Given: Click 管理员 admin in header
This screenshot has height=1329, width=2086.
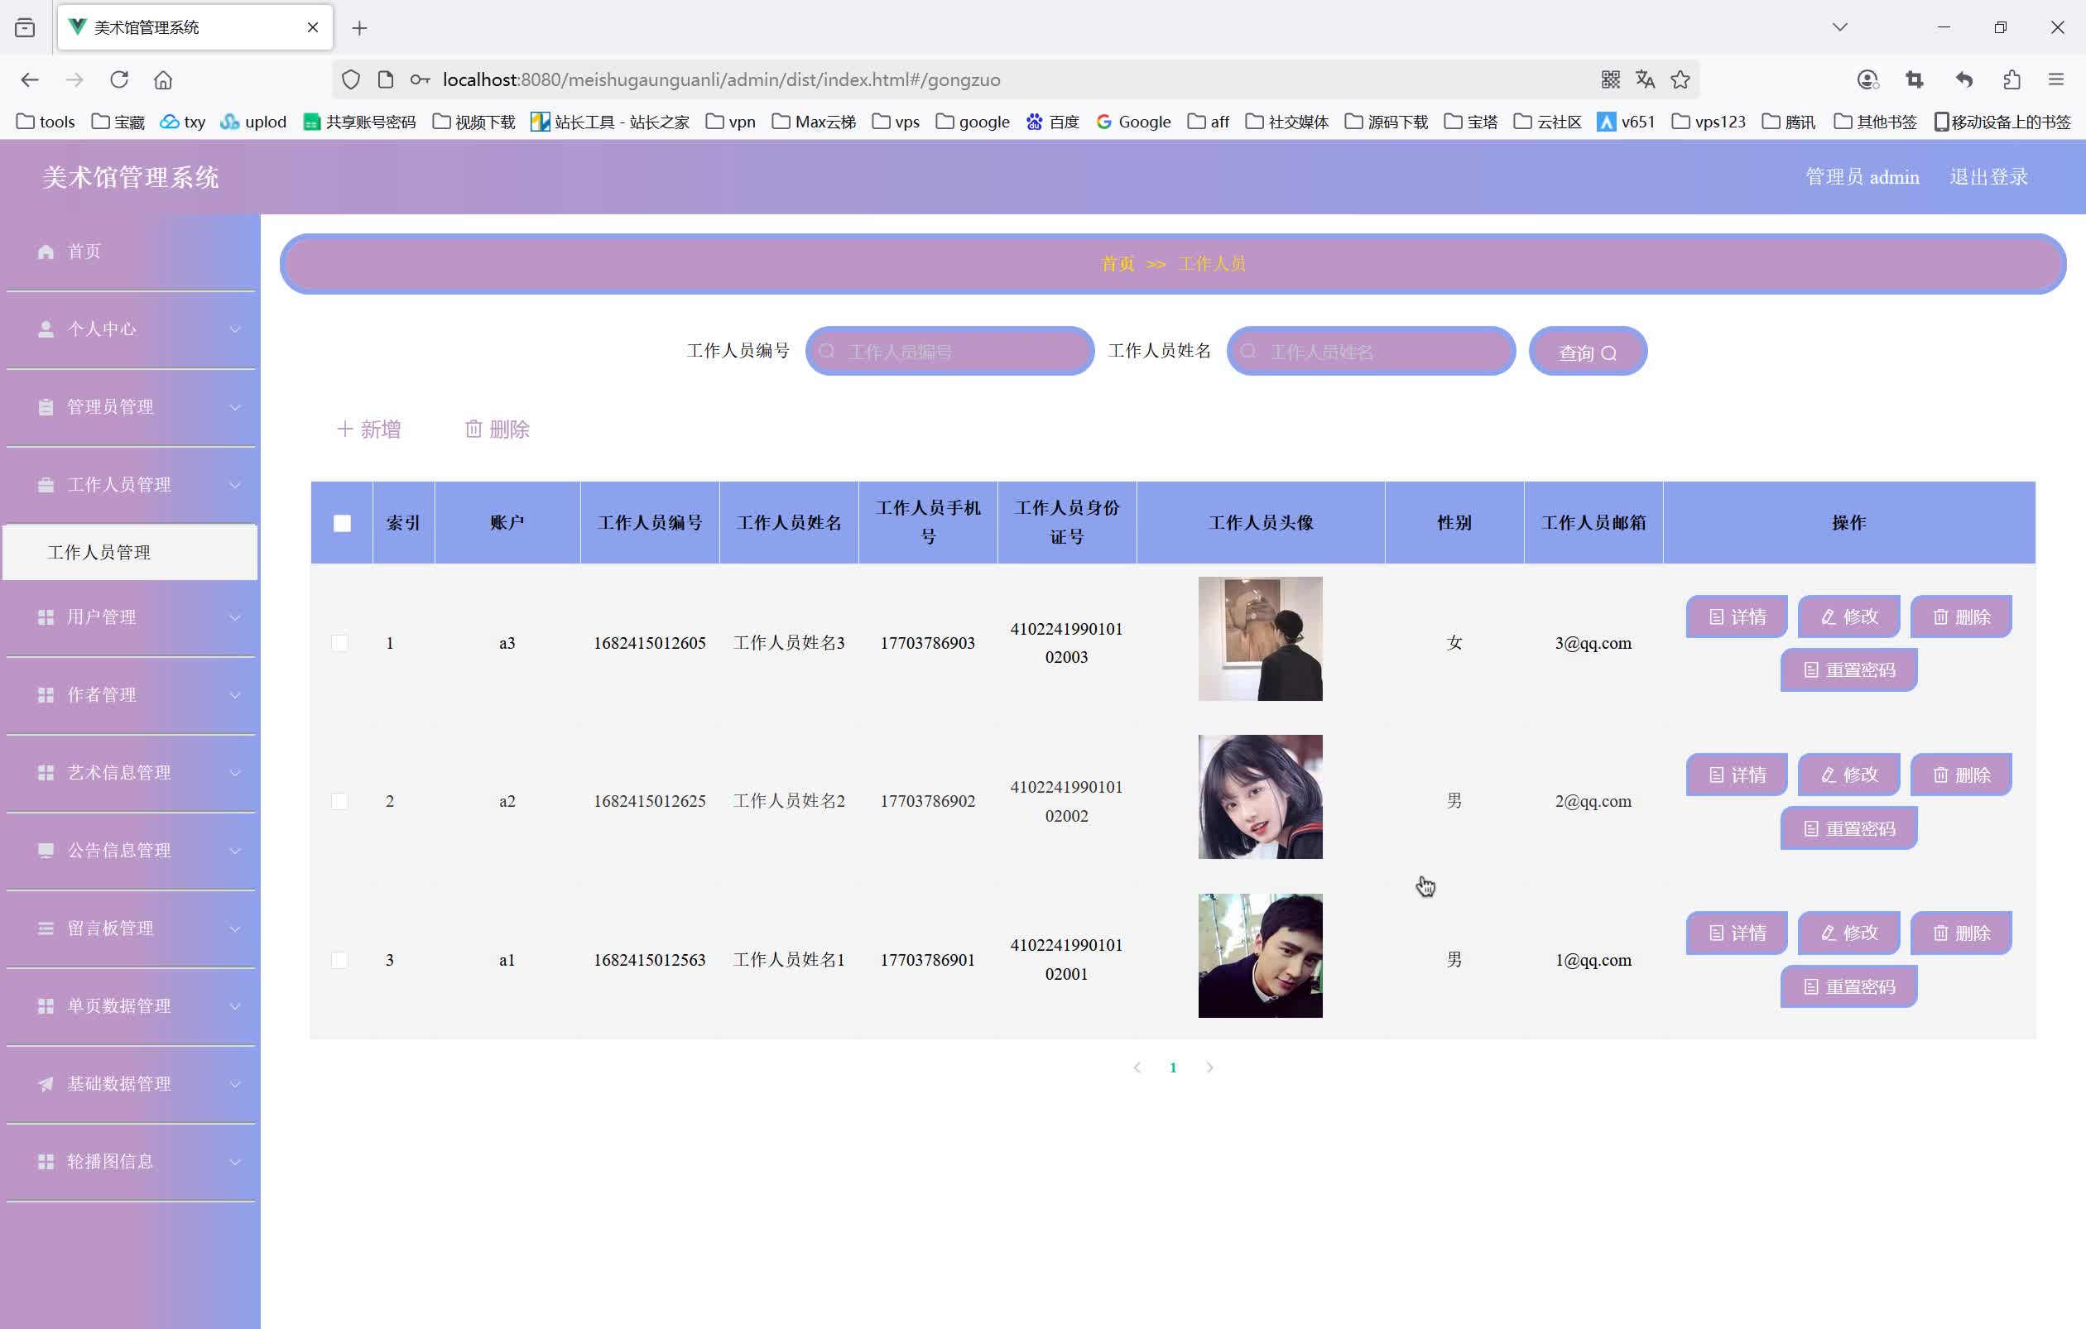Looking at the screenshot, I should [x=1862, y=176].
